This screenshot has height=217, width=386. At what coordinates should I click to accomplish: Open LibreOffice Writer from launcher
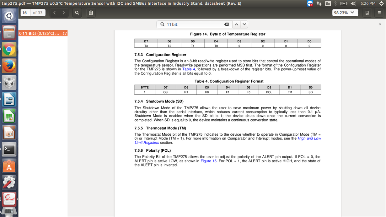tap(9, 100)
